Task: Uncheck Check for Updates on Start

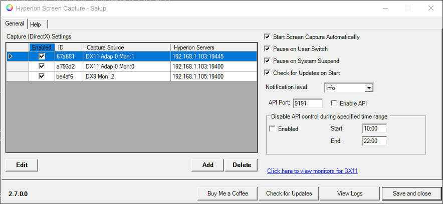Action: coord(267,72)
